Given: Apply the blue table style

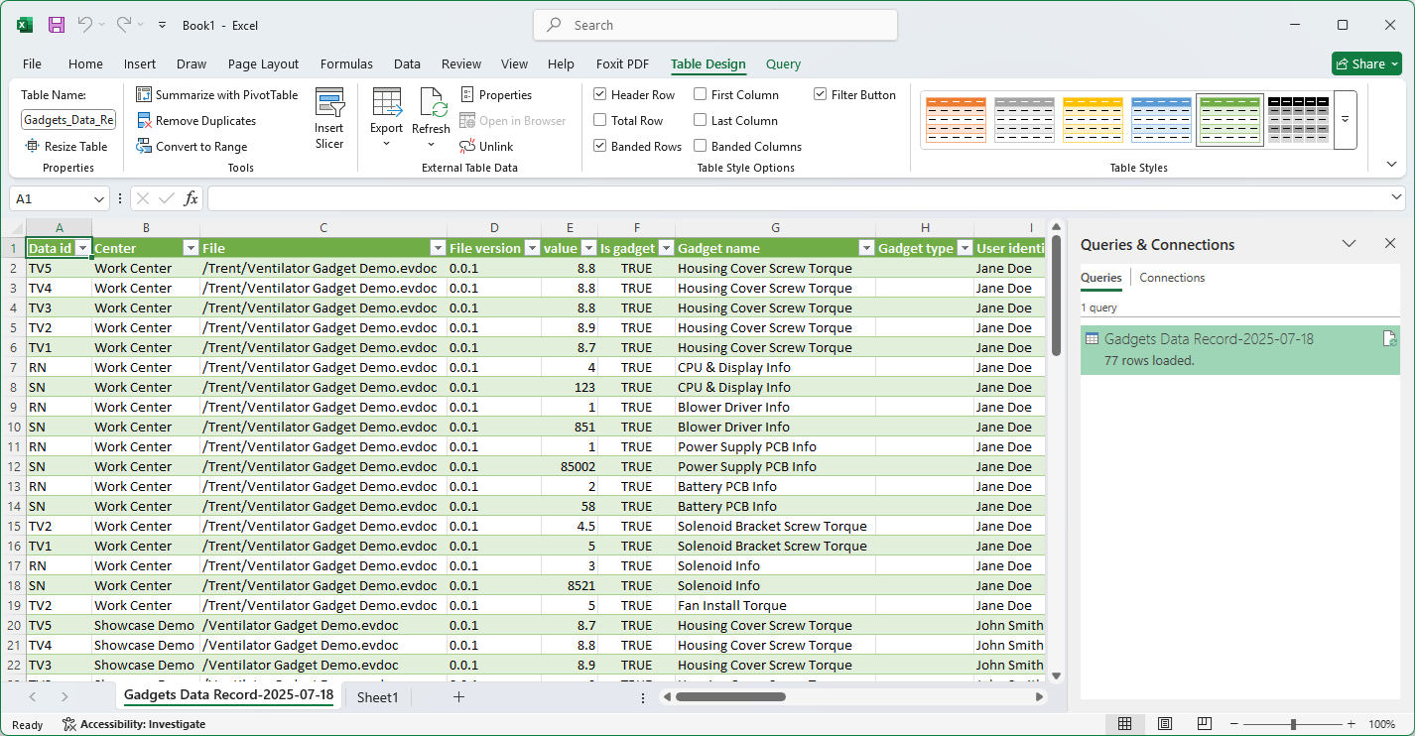Looking at the screenshot, I should tap(1161, 120).
